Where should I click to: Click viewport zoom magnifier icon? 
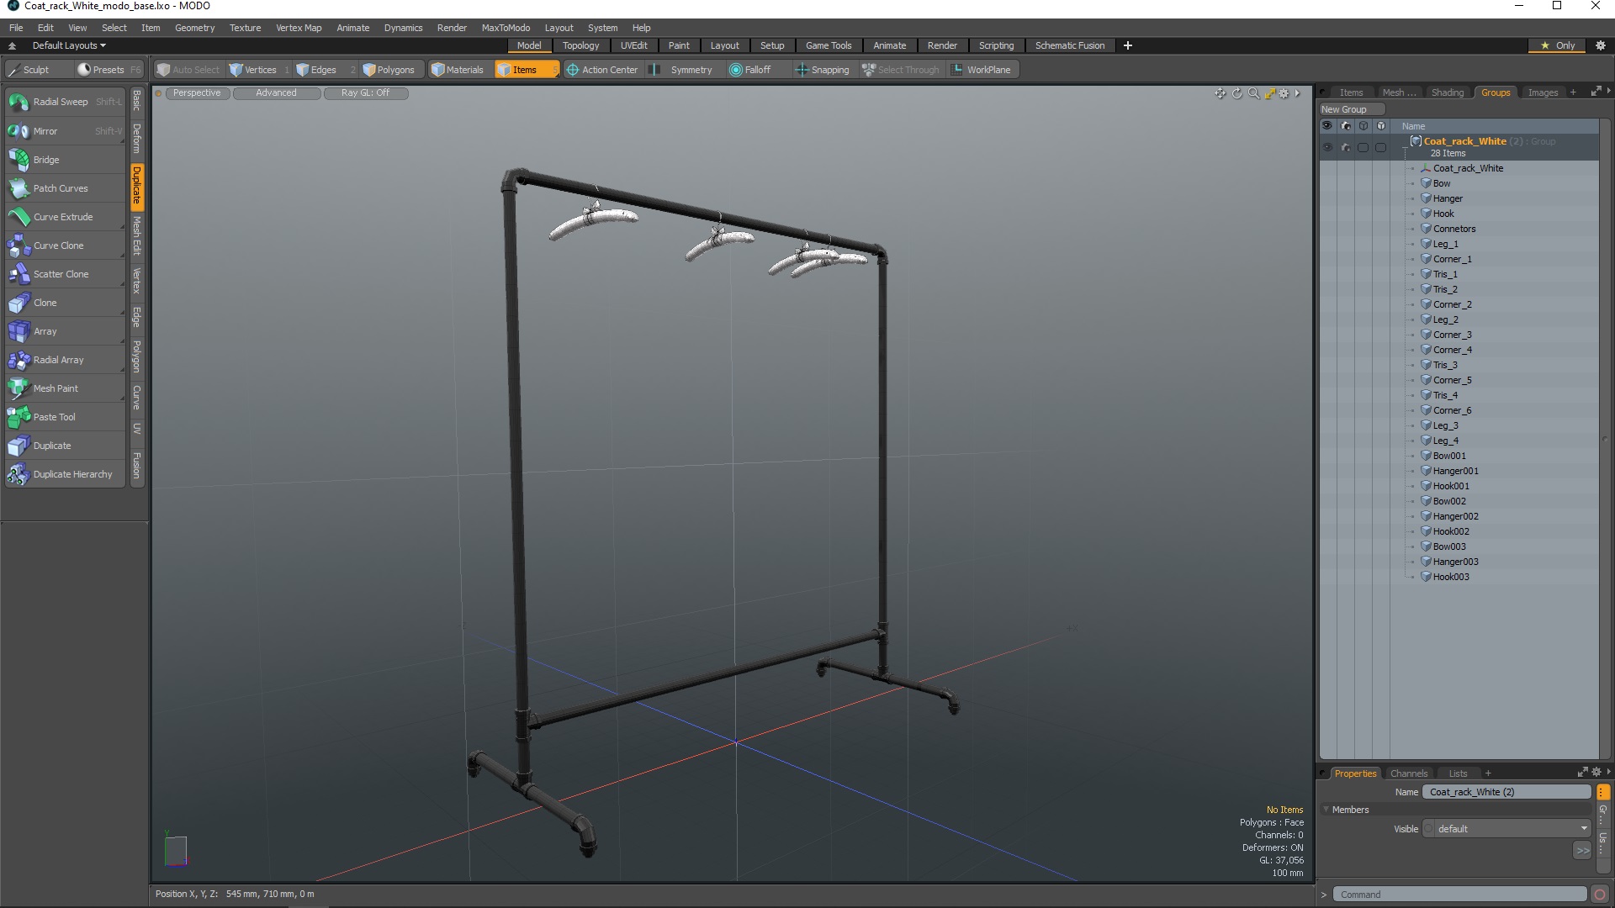point(1253,93)
